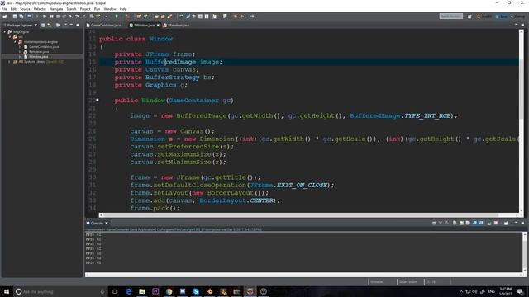This screenshot has width=529, height=297.
Task: Click the Resume toolbar icon
Action: click(45, 16)
